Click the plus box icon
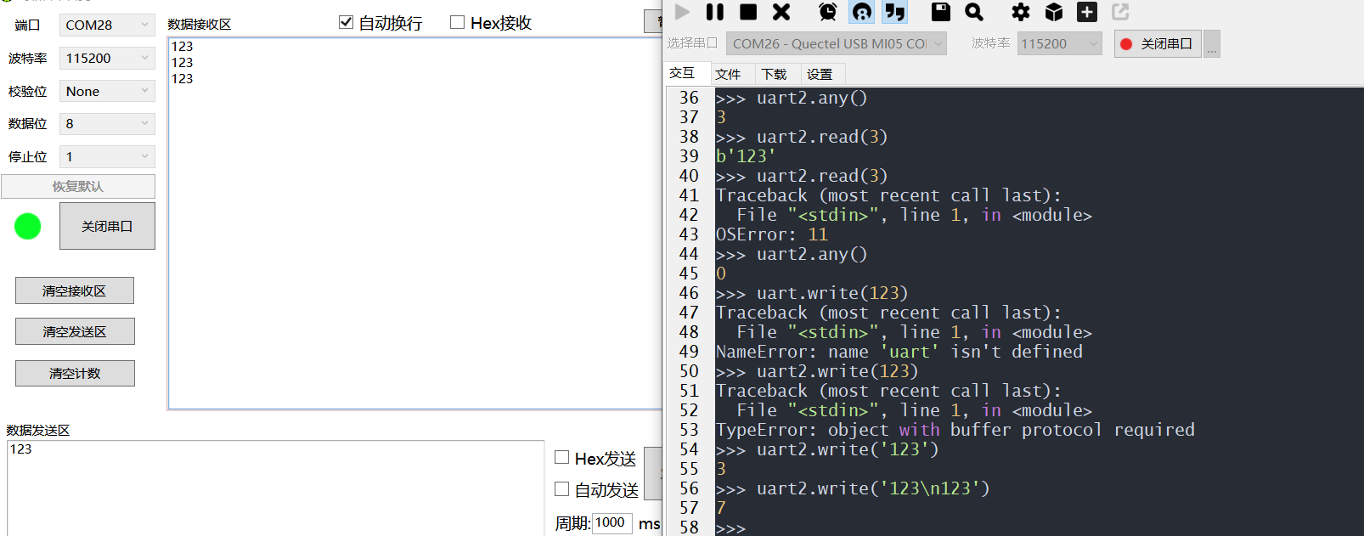 (1087, 12)
